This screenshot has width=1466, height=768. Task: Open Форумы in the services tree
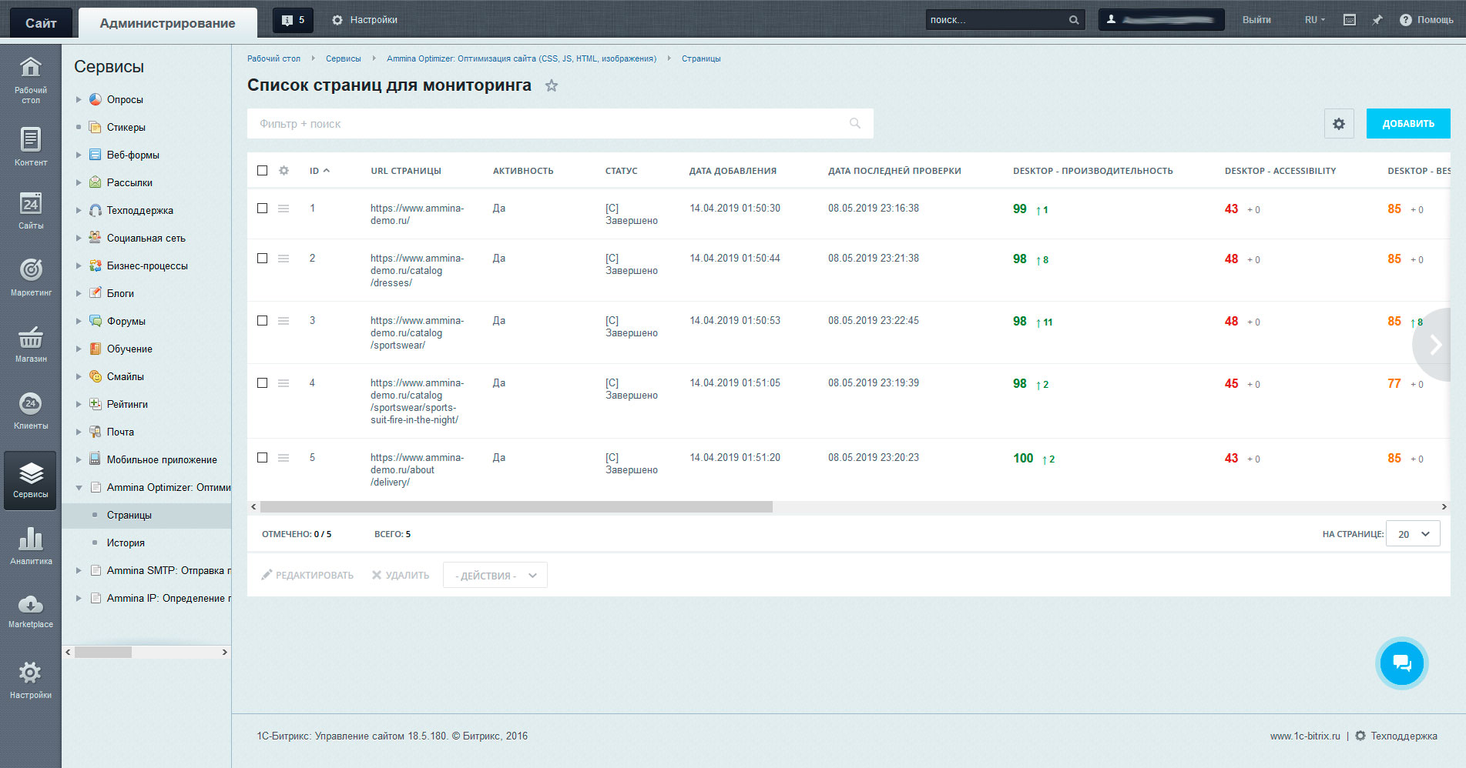126,321
